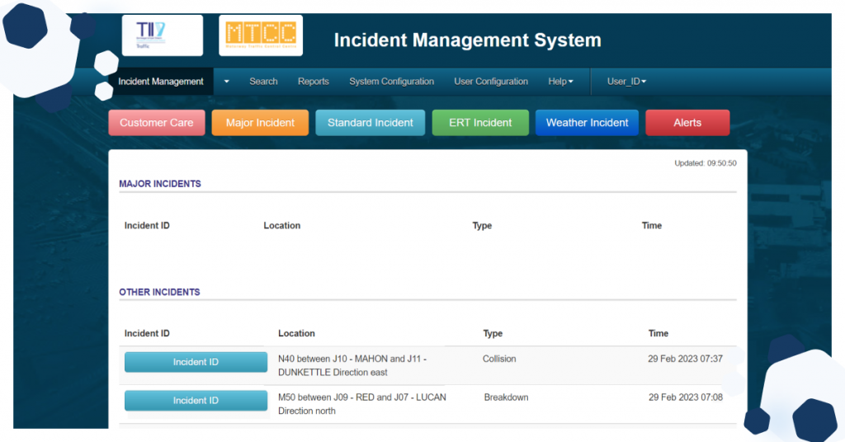This screenshot has height=442, width=845.
Task: Open Incident ID button for N40 collision
Action: click(196, 362)
